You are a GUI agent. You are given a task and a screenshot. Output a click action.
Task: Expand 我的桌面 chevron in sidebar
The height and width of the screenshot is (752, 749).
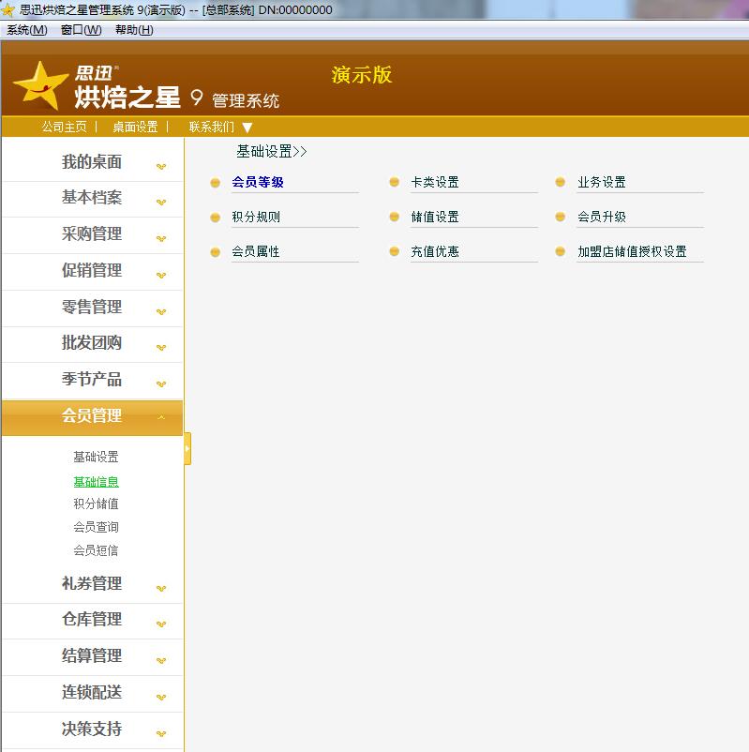(x=161, y=166)
